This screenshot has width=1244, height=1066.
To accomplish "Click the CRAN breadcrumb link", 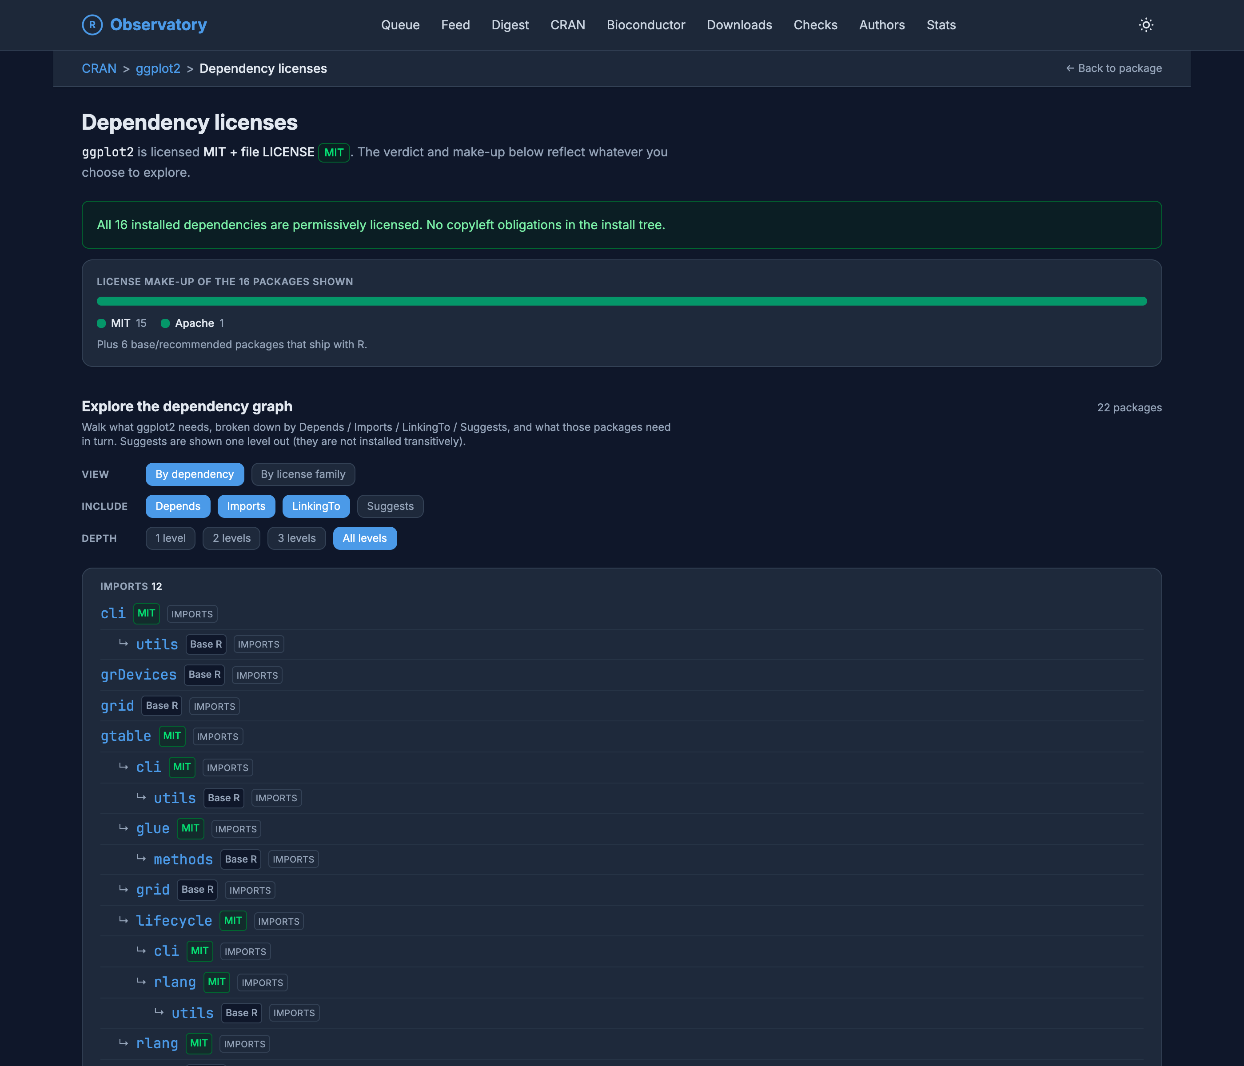I will point(99,68).
